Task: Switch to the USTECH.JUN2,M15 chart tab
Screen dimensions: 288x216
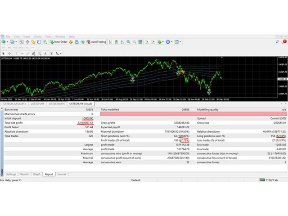Action: point(14,104)
